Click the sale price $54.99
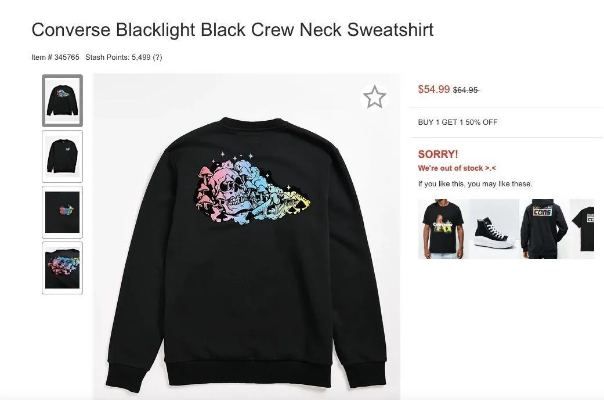 (433, 89)
